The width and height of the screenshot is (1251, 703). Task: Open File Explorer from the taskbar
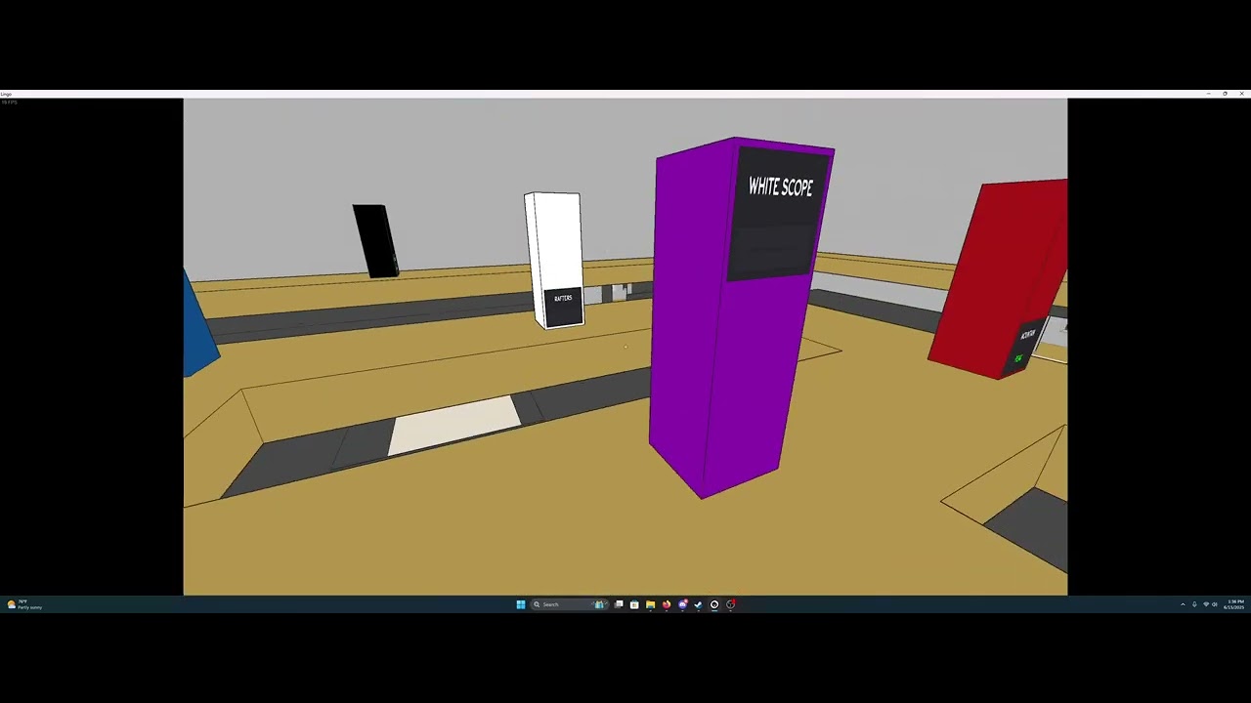click(650, 604)
